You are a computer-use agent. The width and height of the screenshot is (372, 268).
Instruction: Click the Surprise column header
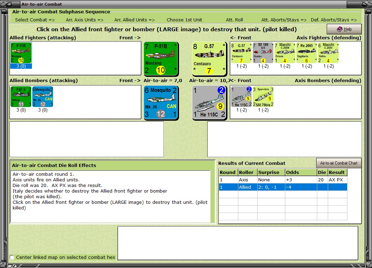[x=271, y=173]
